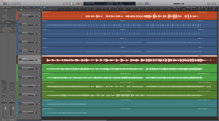
Task: Click the add new track plus button
Action: (x=18, y=10)
